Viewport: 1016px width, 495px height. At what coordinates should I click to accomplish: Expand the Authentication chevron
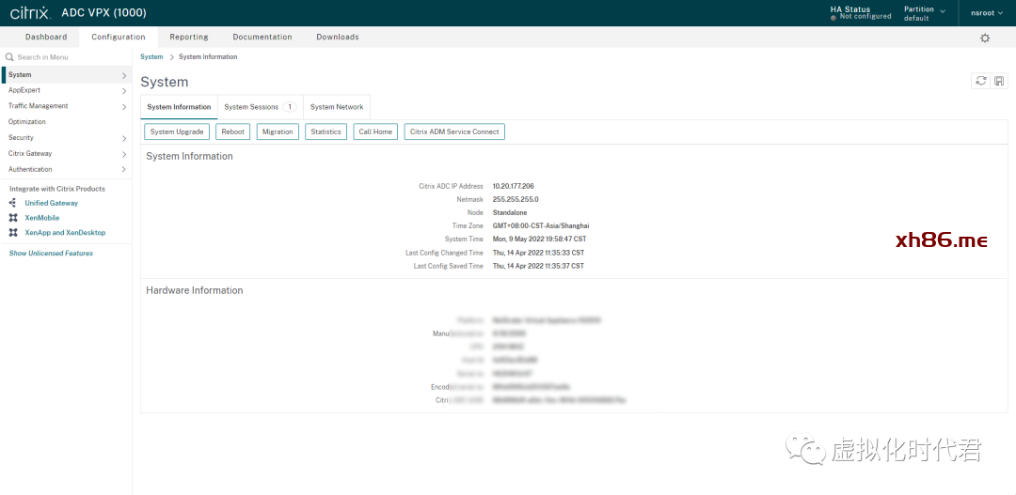[124, 169]
